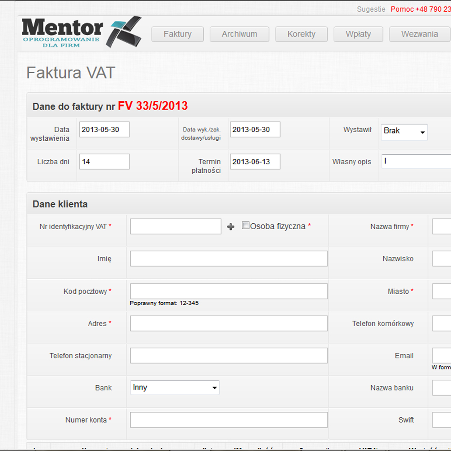451x451 pixels.
Task: Click the Sugestie link
Action: click(x=371, y=9)
